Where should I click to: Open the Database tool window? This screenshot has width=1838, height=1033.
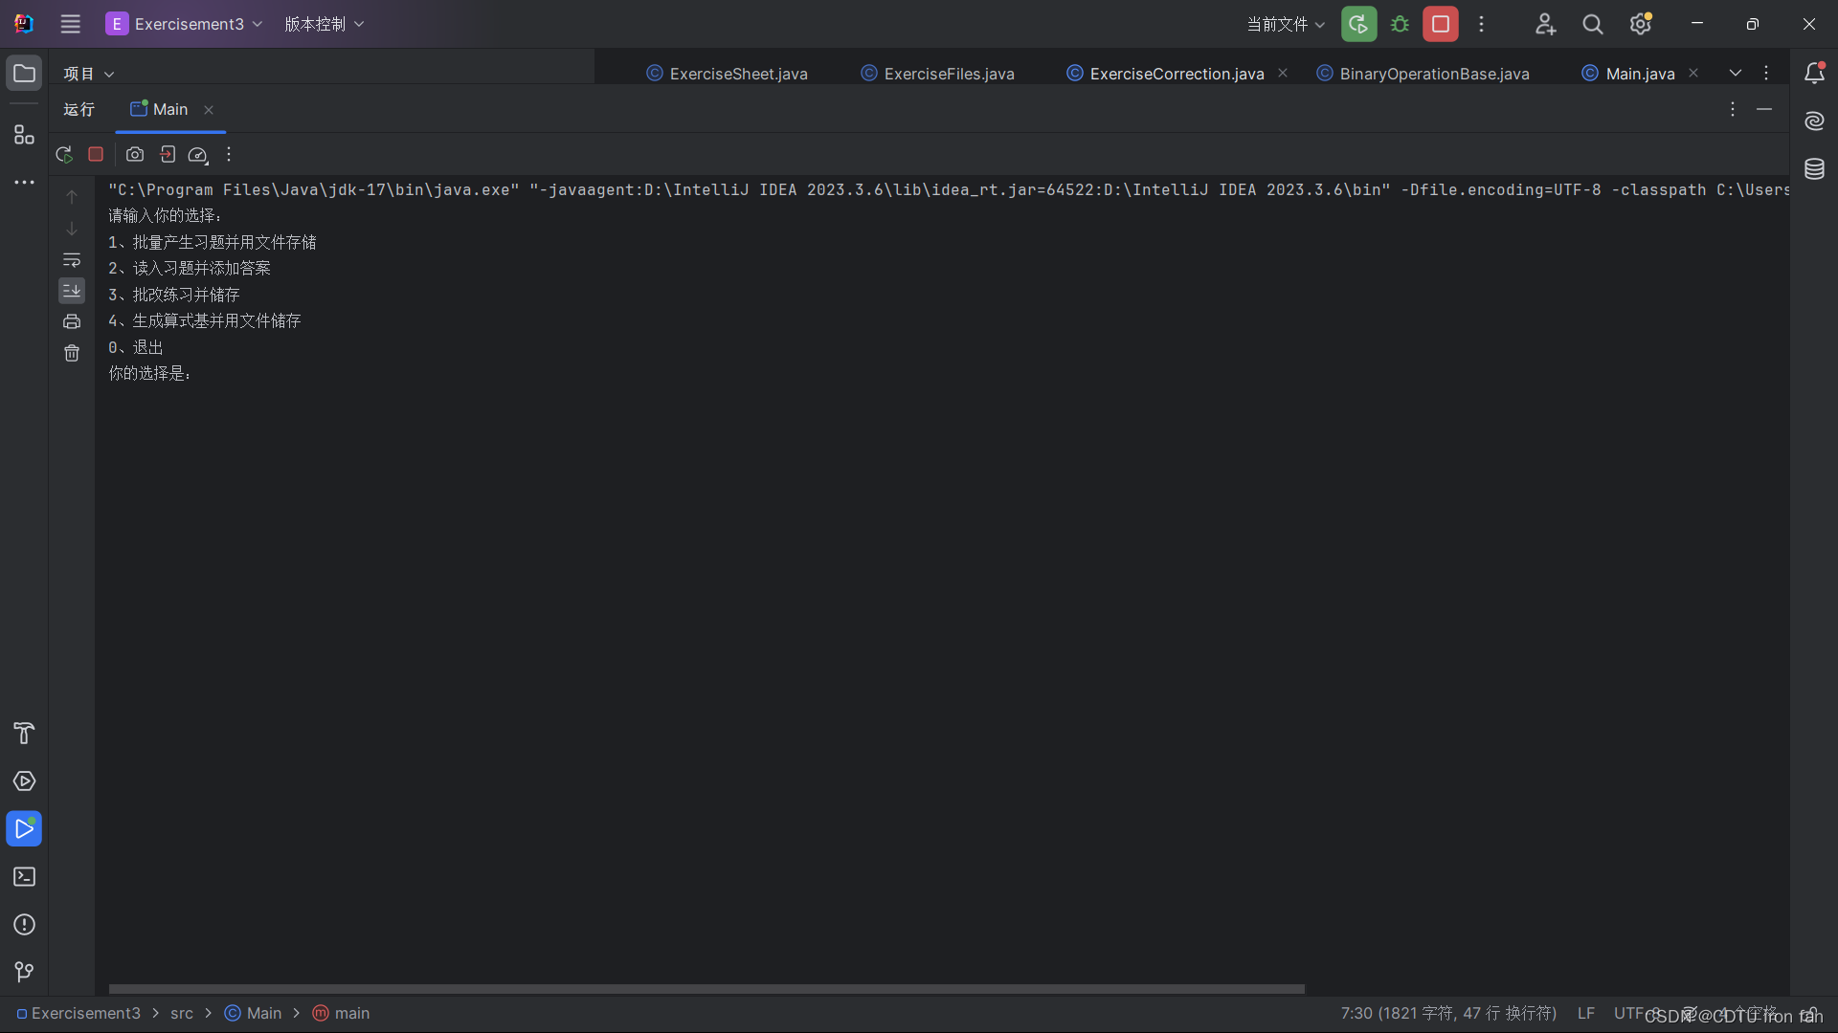pos(1814,169)
